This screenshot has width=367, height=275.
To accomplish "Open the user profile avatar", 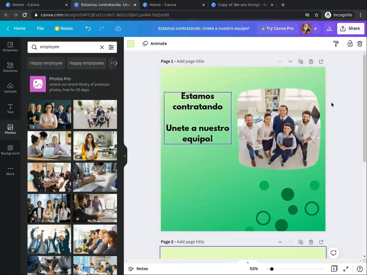I will click(306, 29).
